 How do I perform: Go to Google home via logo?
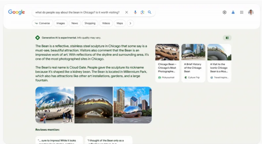click(x=17, y=12)
